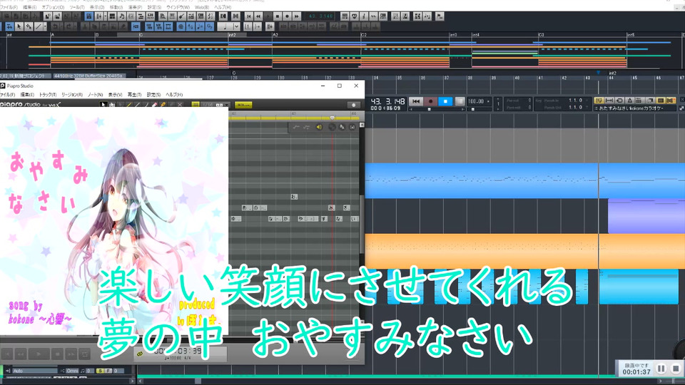The width and height of the screenshot is (685, 385).
Task: Click stop in Piapro Studio bottom transport
Action: pyautogui.click(x=57, y=354)
